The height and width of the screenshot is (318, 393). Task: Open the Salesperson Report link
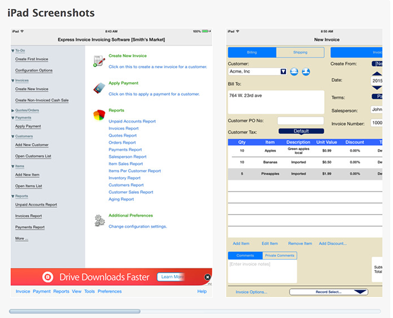tap(127, 156)
